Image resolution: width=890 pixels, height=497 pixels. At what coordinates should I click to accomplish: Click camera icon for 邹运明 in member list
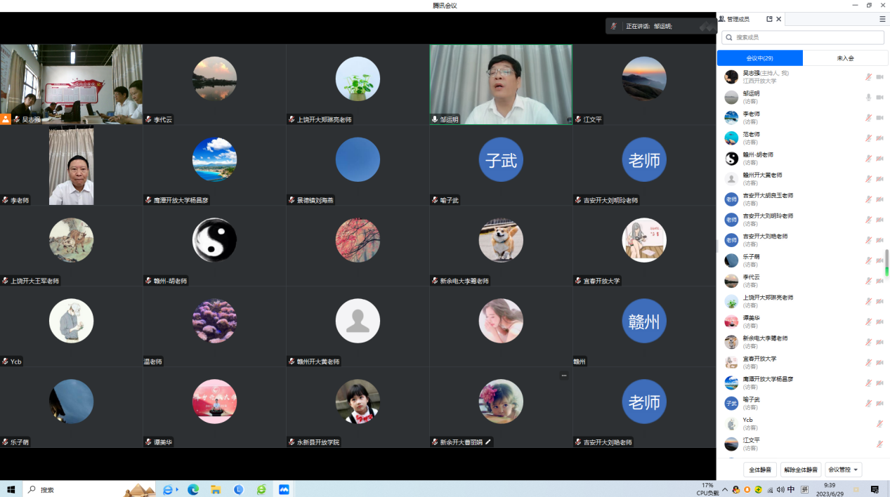click(x=879, y=98)
